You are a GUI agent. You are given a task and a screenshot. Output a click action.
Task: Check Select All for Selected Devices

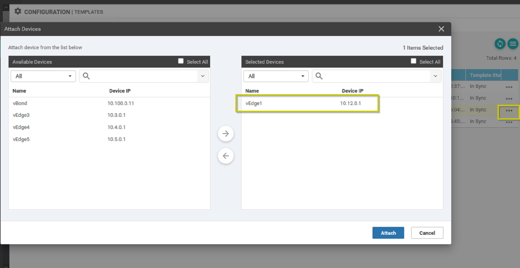(x=414, y=61)
